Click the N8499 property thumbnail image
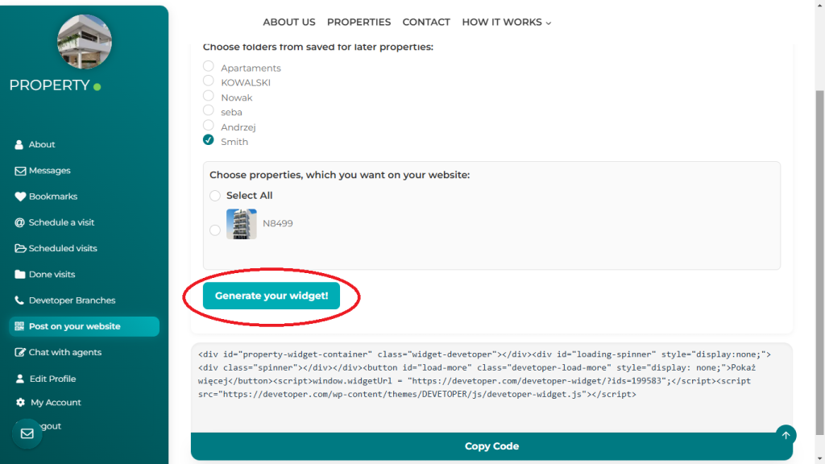825x464 pixels. (x=242, y=224)
